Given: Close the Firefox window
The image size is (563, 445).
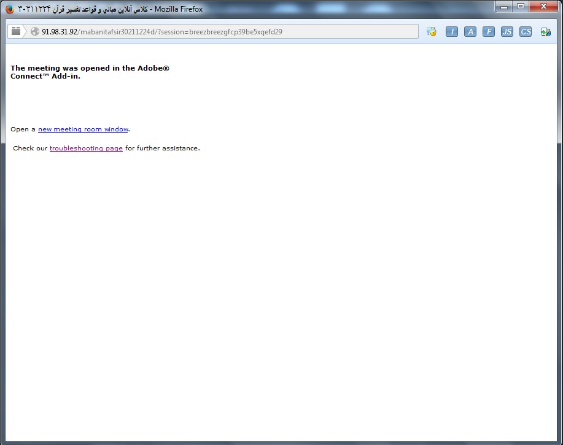Looking at the screenshot, I should (x=543, y=7).
